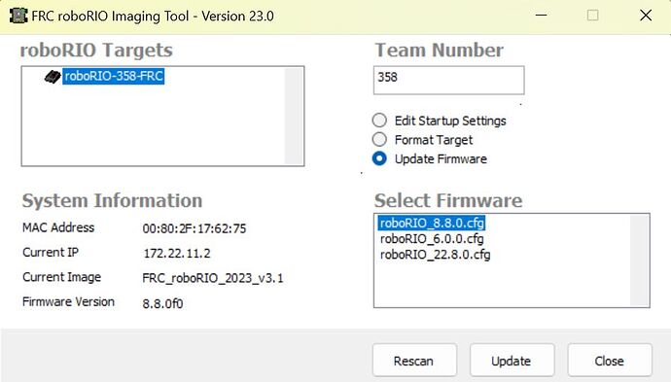
Task: Click the Select Firmware list scrollbar
Action: pyautogui.click(x=639, y=260)
